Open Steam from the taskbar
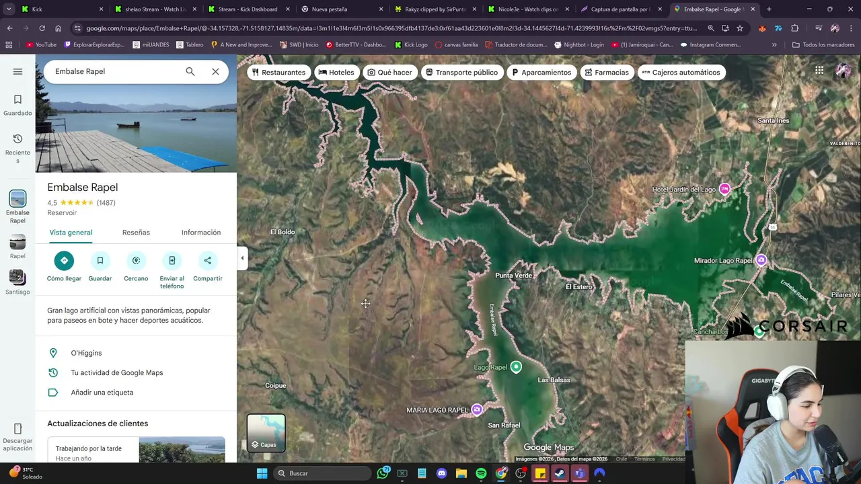861x484 pixels. pos(560,473)
